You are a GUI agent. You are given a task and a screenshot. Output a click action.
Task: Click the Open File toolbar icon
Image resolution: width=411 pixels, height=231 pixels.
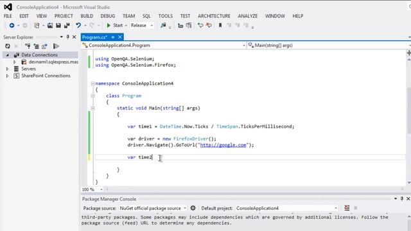point(50,26)
